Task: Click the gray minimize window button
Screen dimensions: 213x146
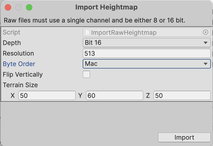Action: (x=19, y=7)
